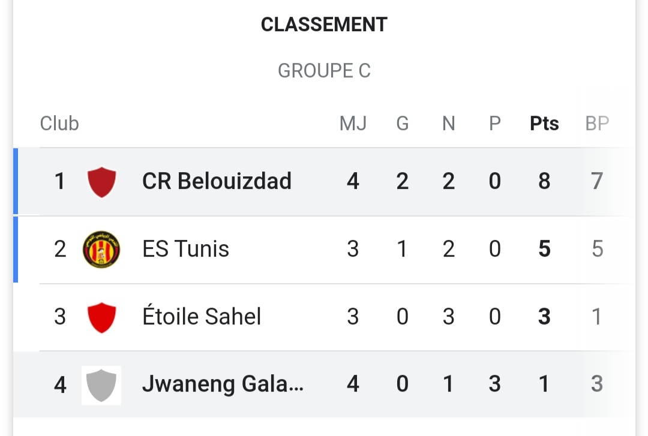The width and height of the screenshot is (648, 436).
Task: Click the P losses column header
Action: [494, 124]
